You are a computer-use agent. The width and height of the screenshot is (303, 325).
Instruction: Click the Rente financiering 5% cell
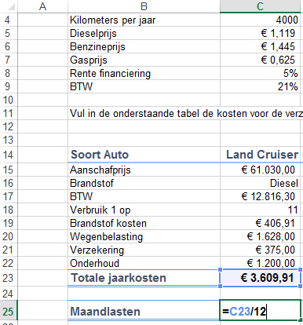(260, 73)
